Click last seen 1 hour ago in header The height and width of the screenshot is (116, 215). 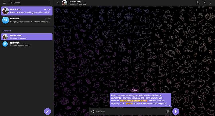pos(78,4)
